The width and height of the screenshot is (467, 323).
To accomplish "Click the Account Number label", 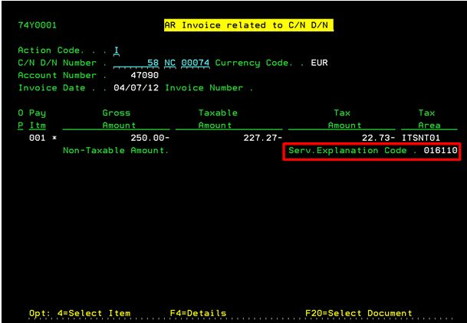I will click(57, 75).
